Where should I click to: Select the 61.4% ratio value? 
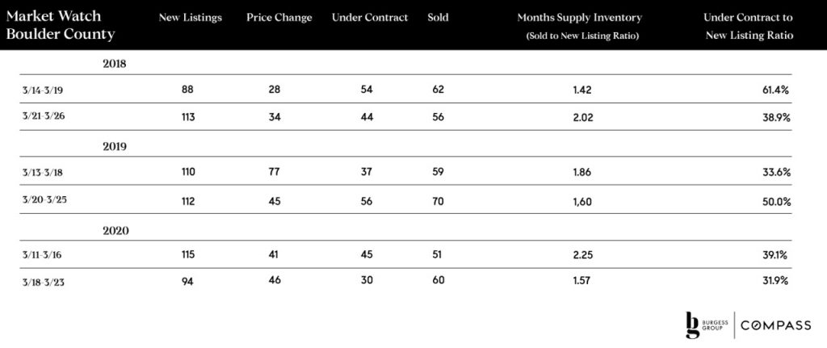(775, 90)
